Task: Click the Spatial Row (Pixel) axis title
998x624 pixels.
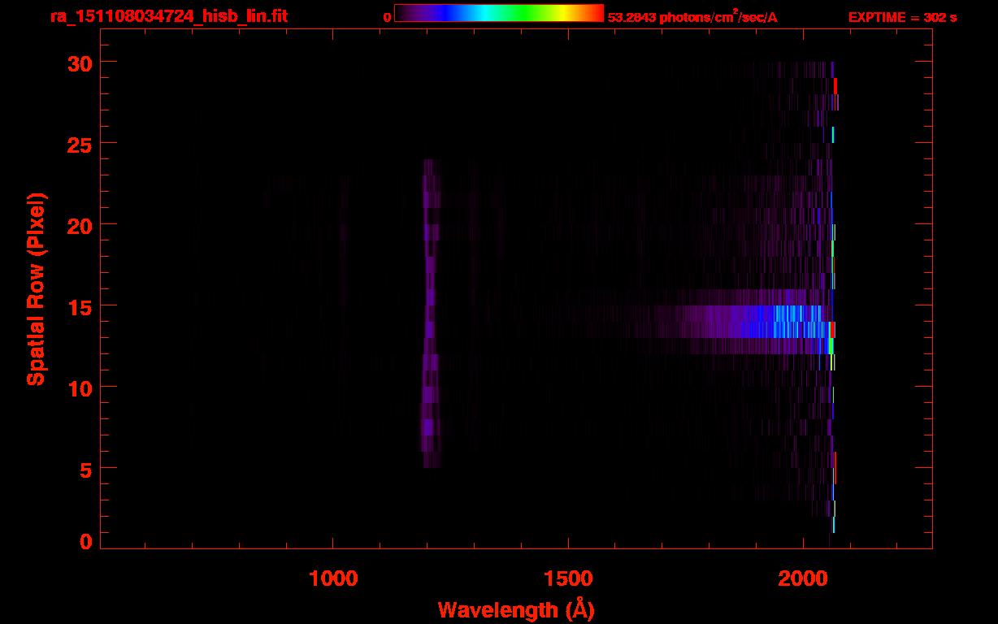Action: coord(36,288)
